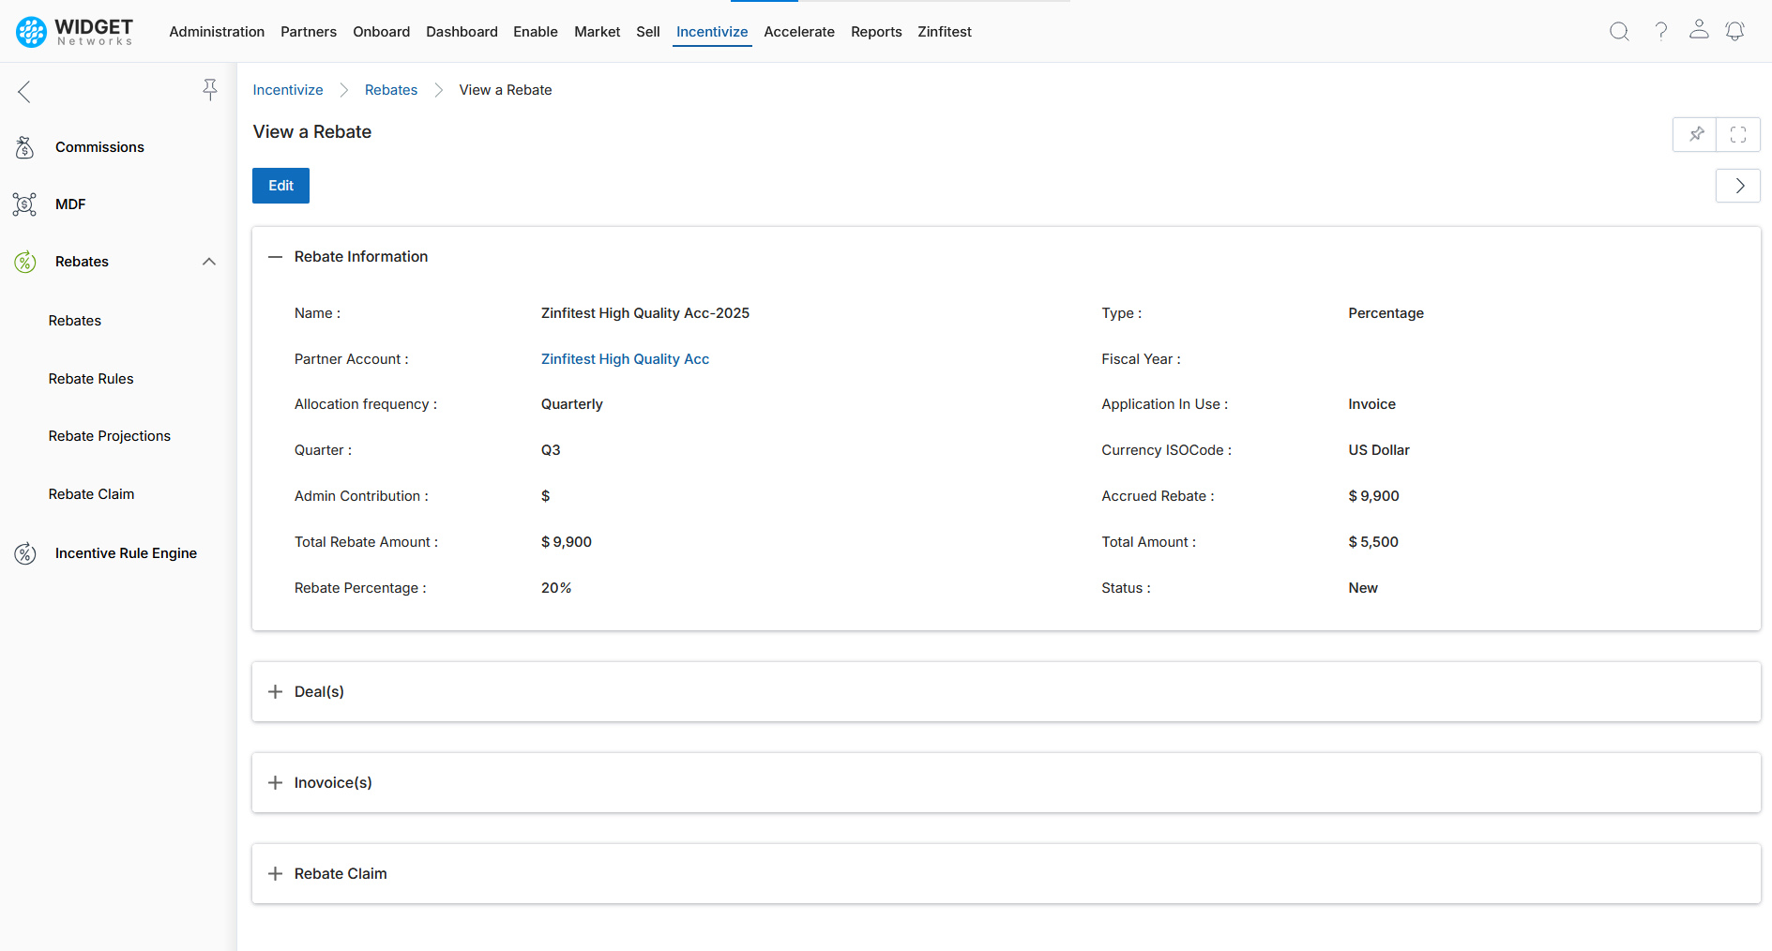The width and height of the screenshot is (1772, 951).
Task: Pin the sidebar with pushpin icon
Action: click(210, 89)
